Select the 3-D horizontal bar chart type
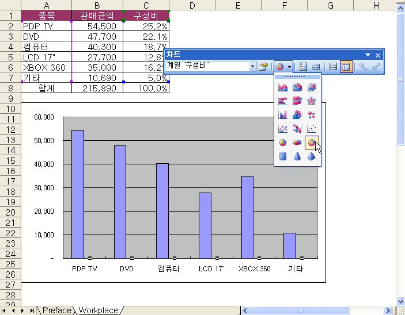The image size is (405, 315). click(x=297, y=101)
